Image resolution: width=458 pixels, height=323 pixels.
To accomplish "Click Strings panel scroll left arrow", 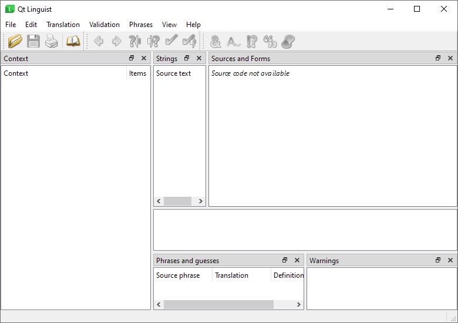I will point(159,201).
